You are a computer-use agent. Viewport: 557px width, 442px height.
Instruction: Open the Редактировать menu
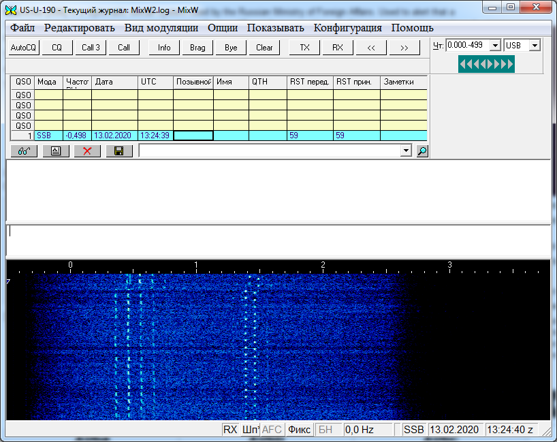click(x=79, y=28)
